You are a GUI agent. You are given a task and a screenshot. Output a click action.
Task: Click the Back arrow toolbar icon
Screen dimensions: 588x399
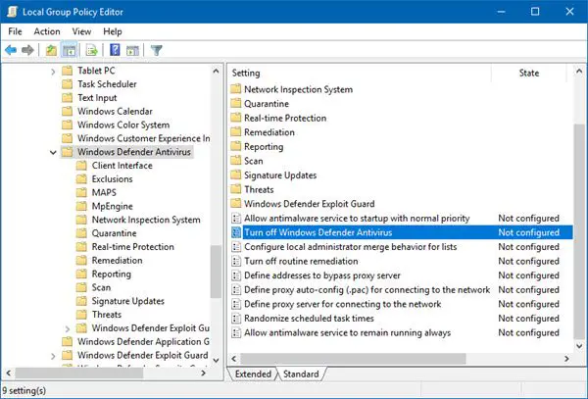click(x=11, y=50)
